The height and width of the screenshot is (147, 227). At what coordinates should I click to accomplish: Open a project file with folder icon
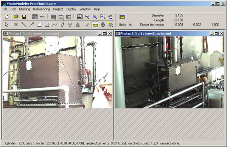point(16,17)
